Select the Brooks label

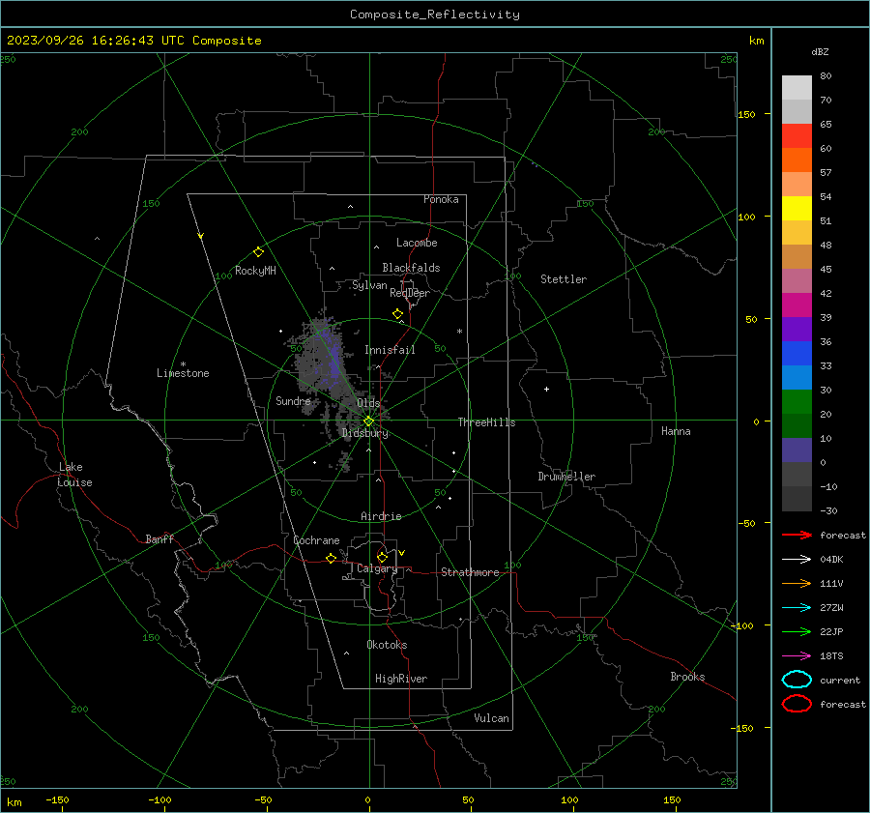[687, 677]
